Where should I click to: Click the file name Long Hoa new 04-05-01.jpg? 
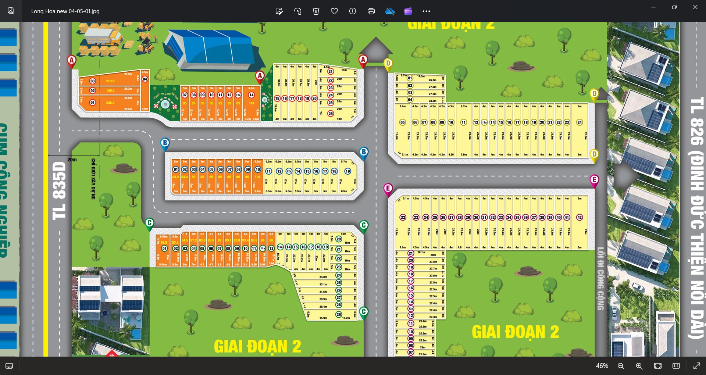coord(65,11)
